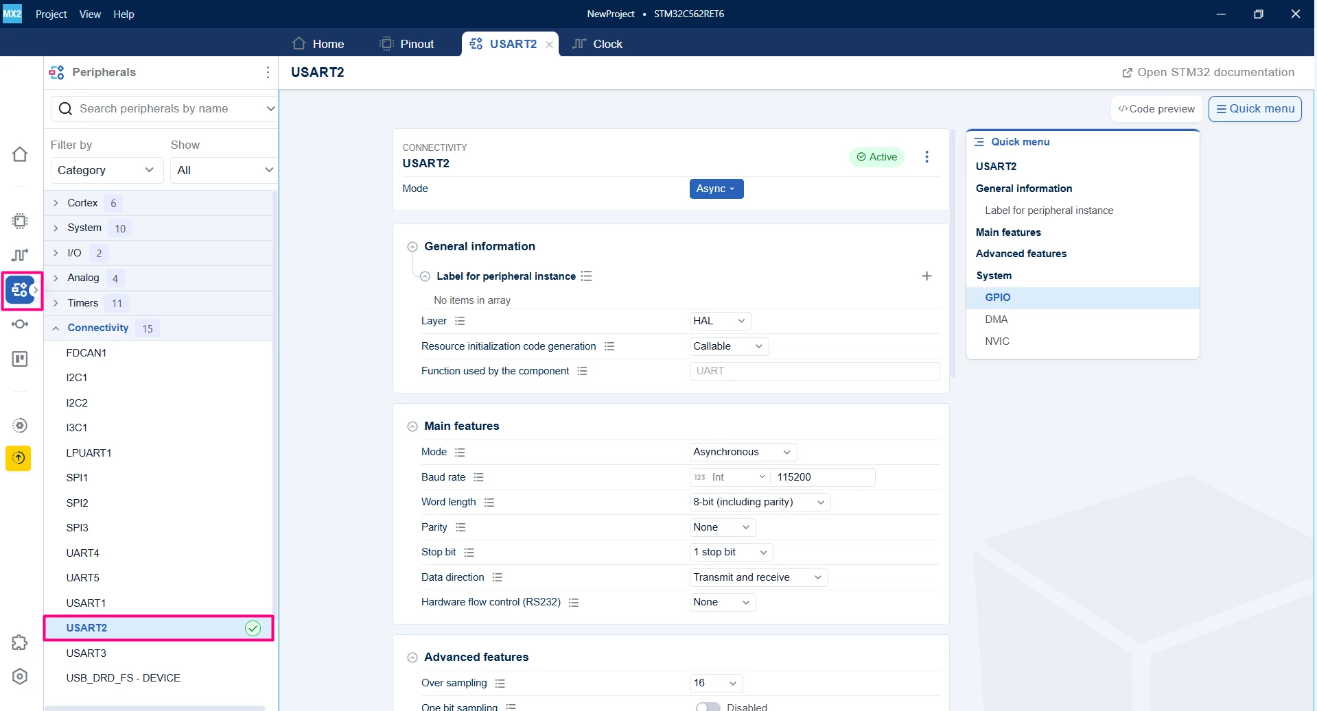
Task: Expand the Cortex category
Action: click(x=56, y=203)
